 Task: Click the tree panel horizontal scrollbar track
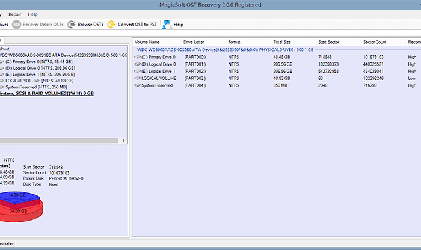tap(59, 141)
